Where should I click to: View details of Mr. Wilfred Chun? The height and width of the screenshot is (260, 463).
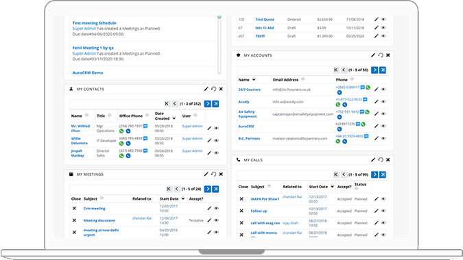click(217, 128)
